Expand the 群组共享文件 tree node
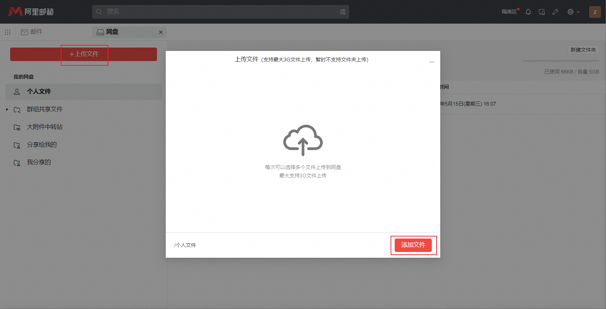 (7, 109)
